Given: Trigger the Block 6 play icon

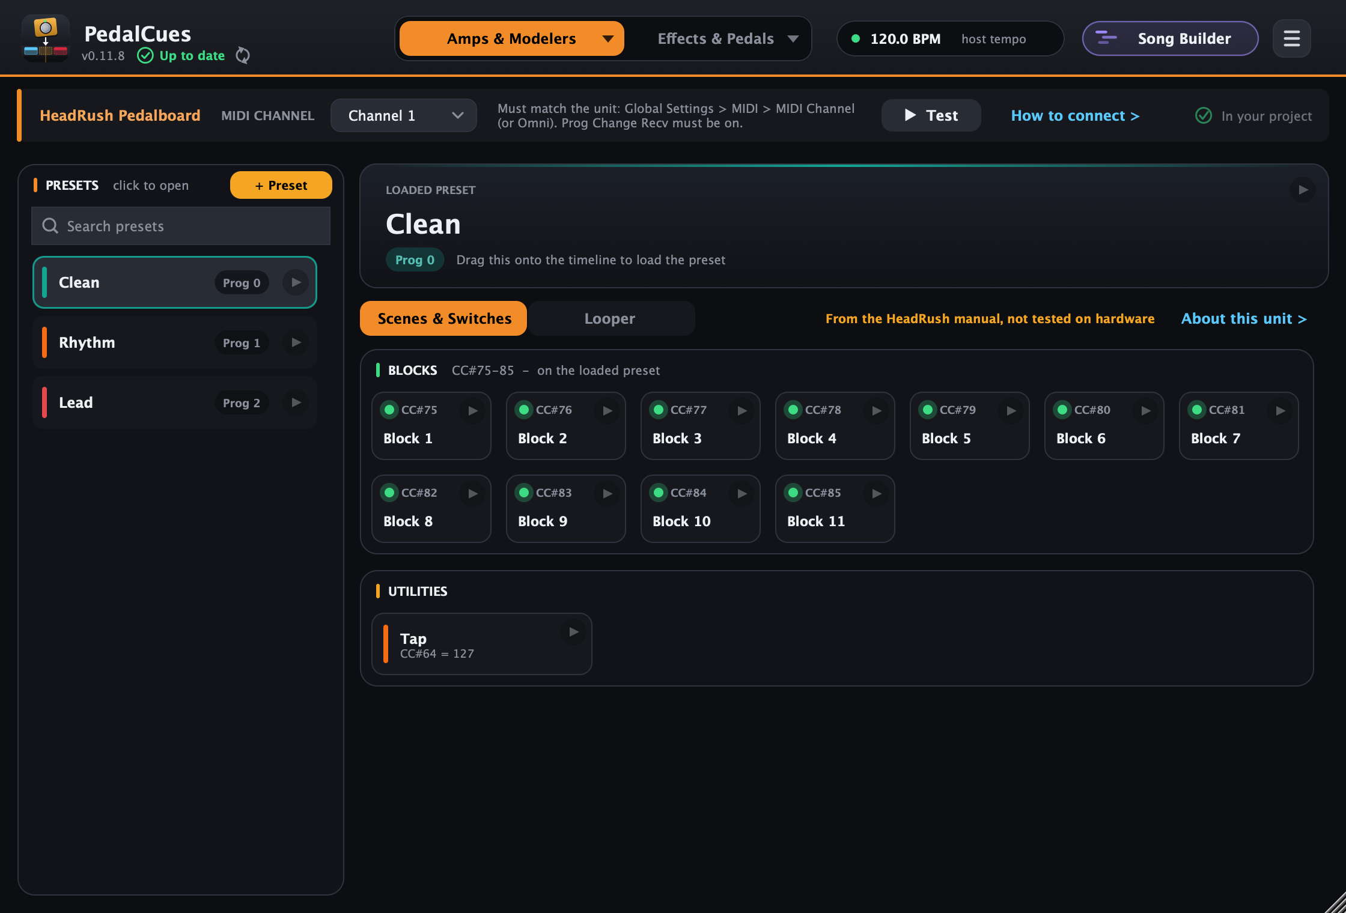Looking at the screenshot, I should tap(1146, 410).
